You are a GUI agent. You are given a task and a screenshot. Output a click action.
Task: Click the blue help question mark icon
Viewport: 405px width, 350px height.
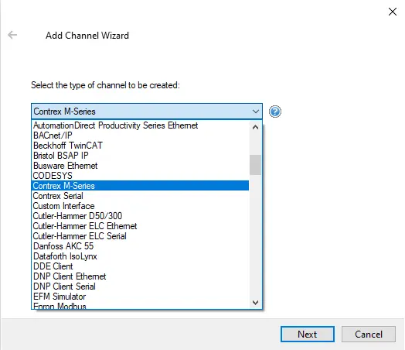point(275,112)
